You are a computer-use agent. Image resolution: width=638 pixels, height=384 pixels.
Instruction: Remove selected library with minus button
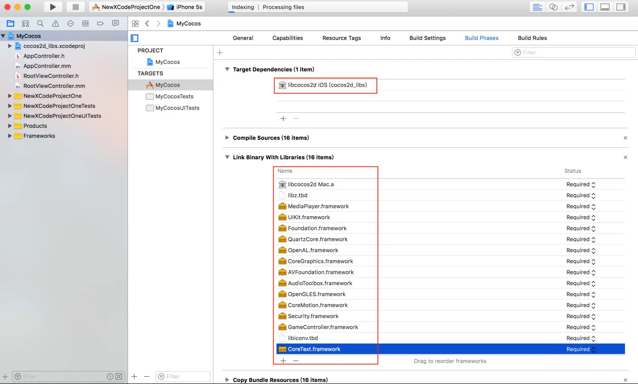pos(296,361)
